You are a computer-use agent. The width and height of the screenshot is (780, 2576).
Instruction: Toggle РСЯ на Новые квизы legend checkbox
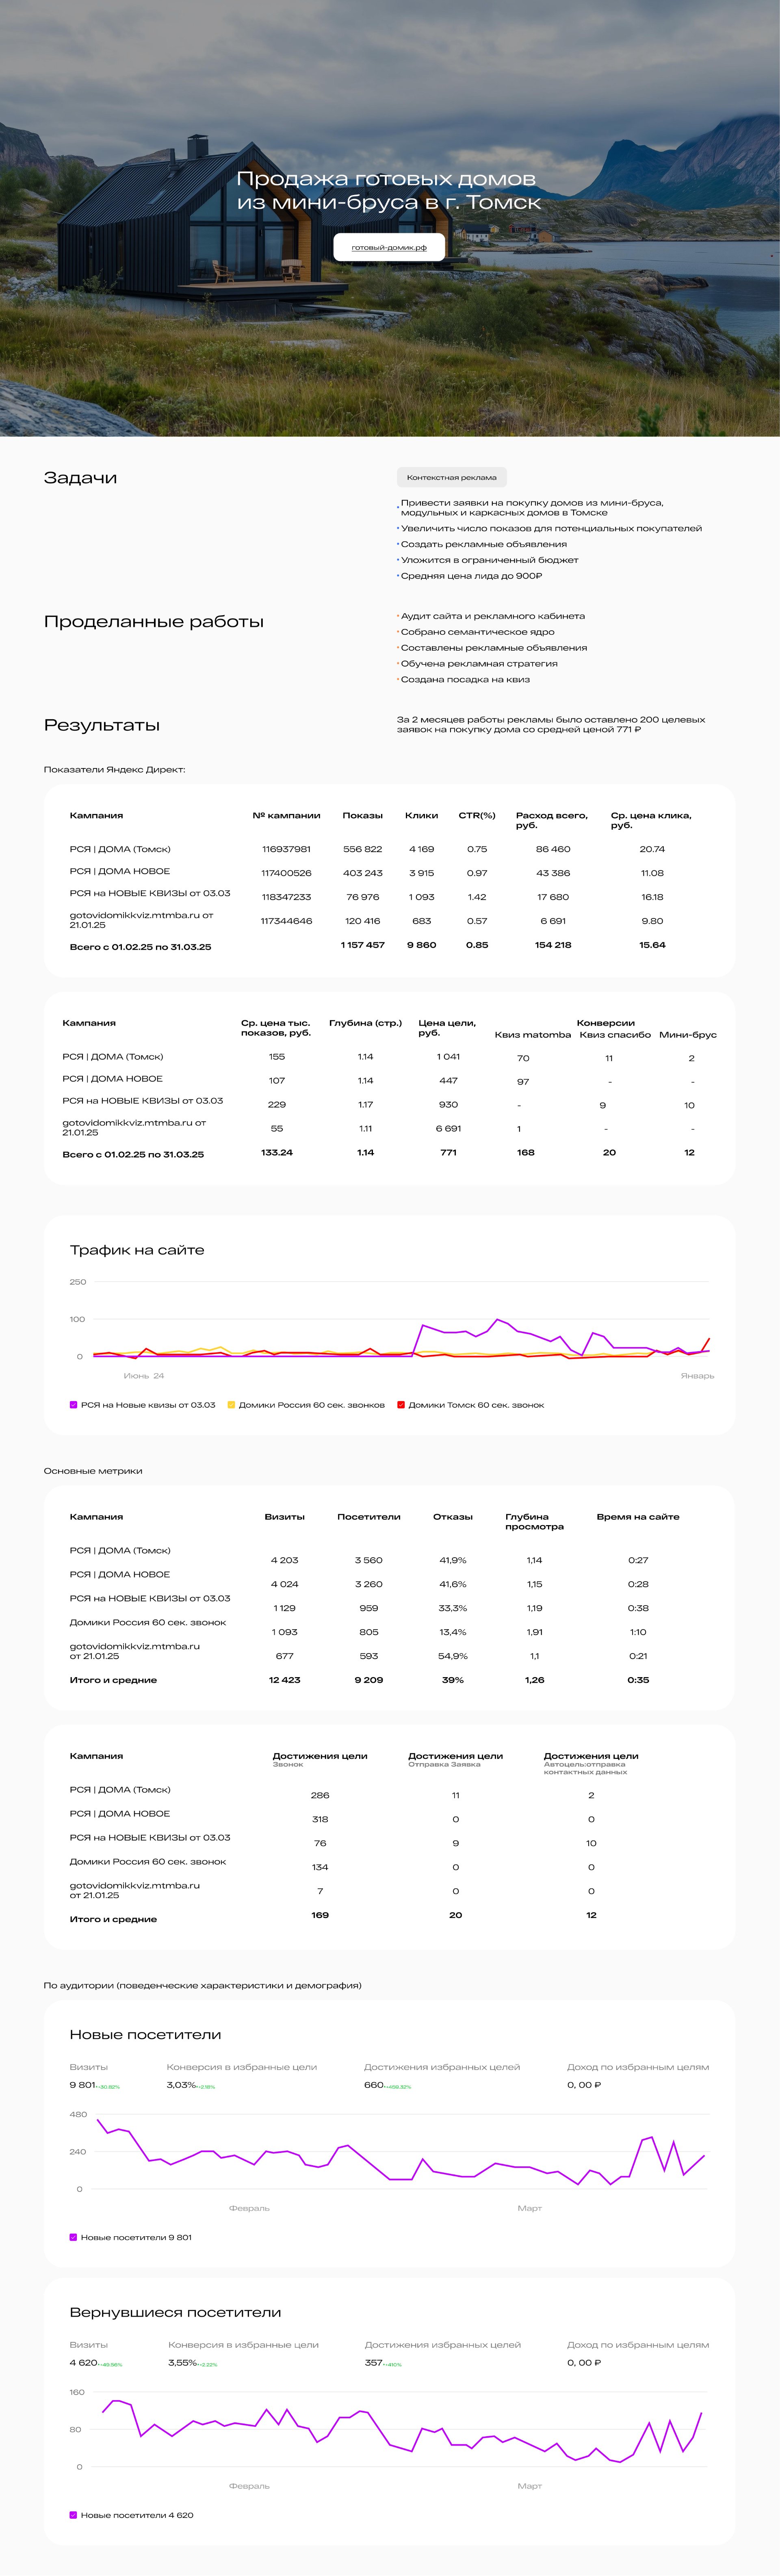click(74, 1405)
